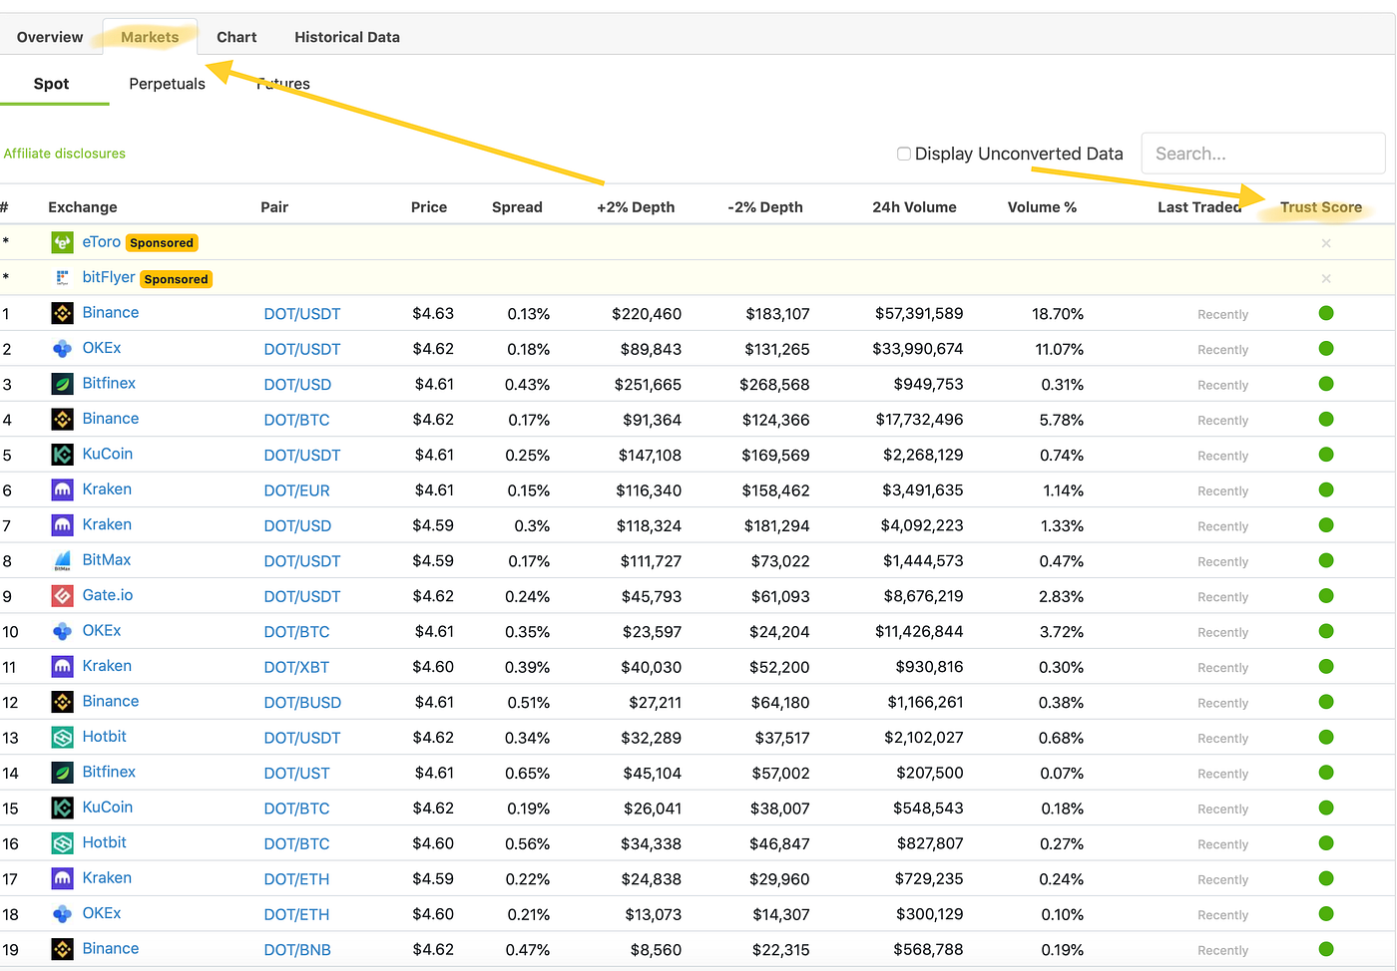Sort by Spread column header

[x=517, y=207]
